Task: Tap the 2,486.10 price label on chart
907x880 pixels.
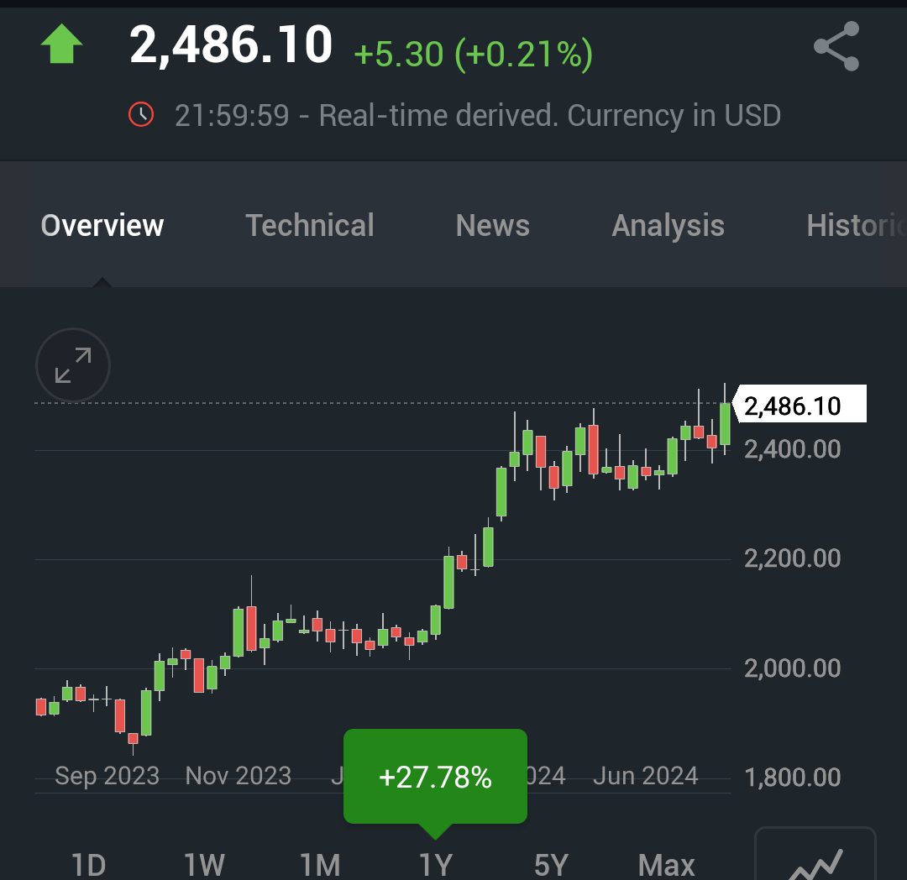Action: pyautogui.click(x=800, y=405)
